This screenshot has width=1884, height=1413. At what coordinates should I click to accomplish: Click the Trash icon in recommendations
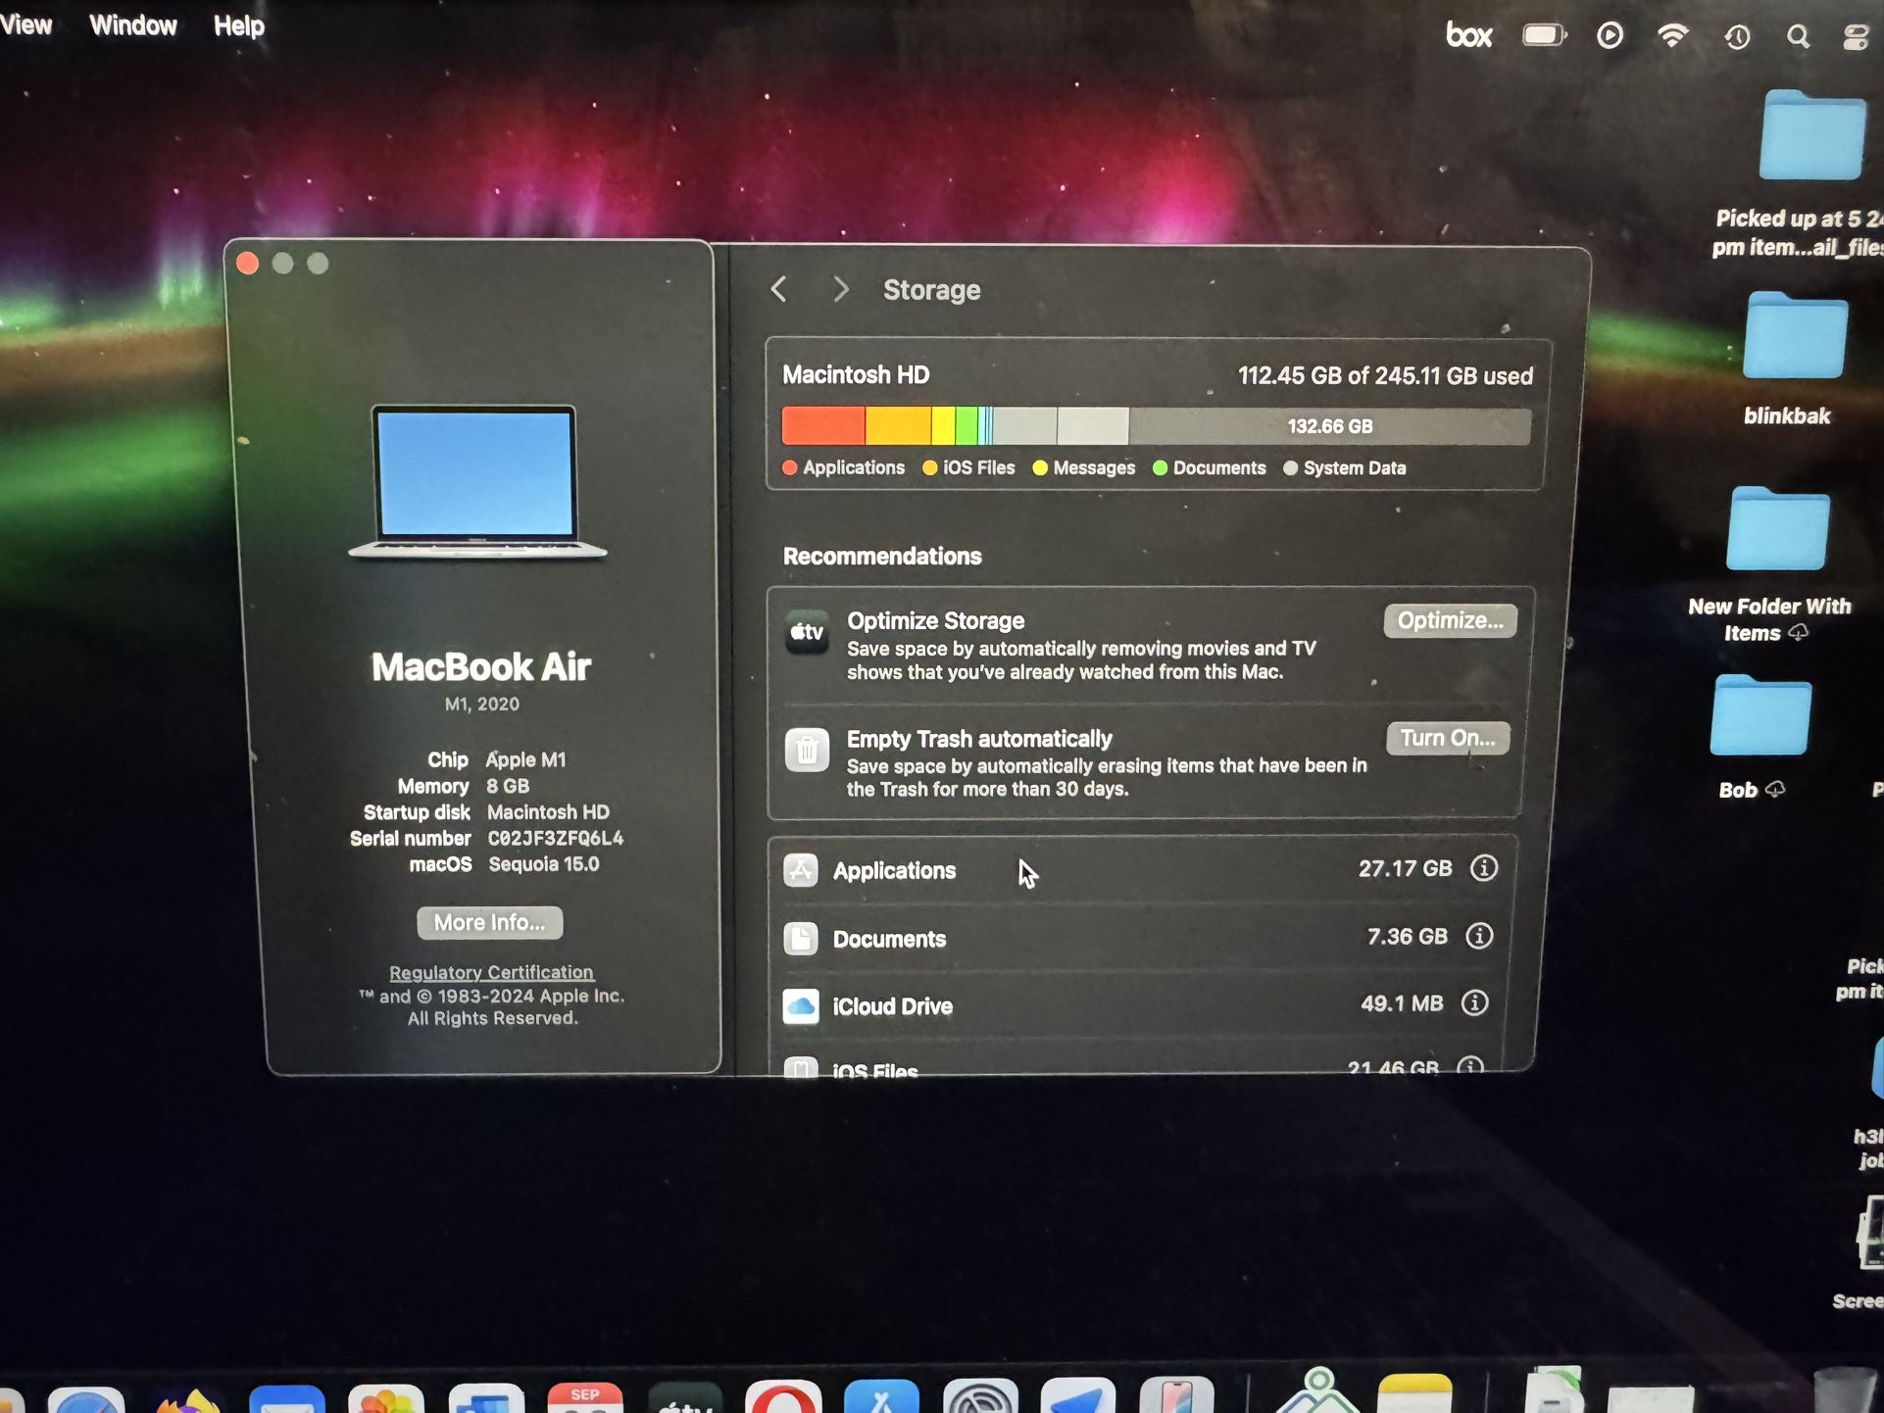click(x=807, y=750)
